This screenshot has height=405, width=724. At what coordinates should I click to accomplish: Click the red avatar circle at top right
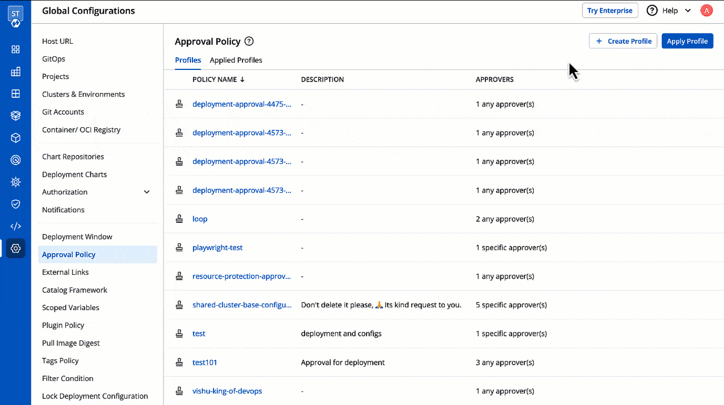[x=706, y=10]
